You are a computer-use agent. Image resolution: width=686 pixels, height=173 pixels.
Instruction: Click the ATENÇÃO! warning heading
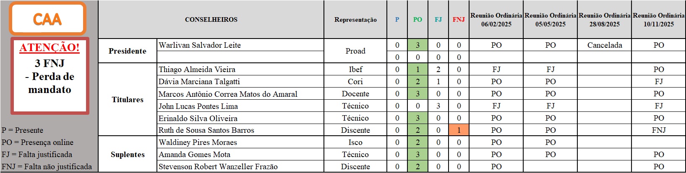(50, 48)
